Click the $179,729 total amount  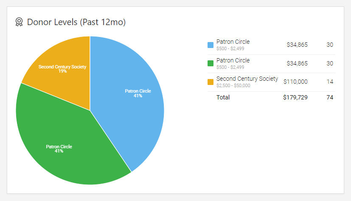pos(295,97)
